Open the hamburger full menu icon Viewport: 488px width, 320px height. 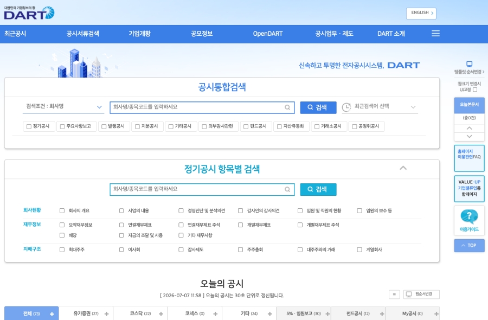point(435,33)
